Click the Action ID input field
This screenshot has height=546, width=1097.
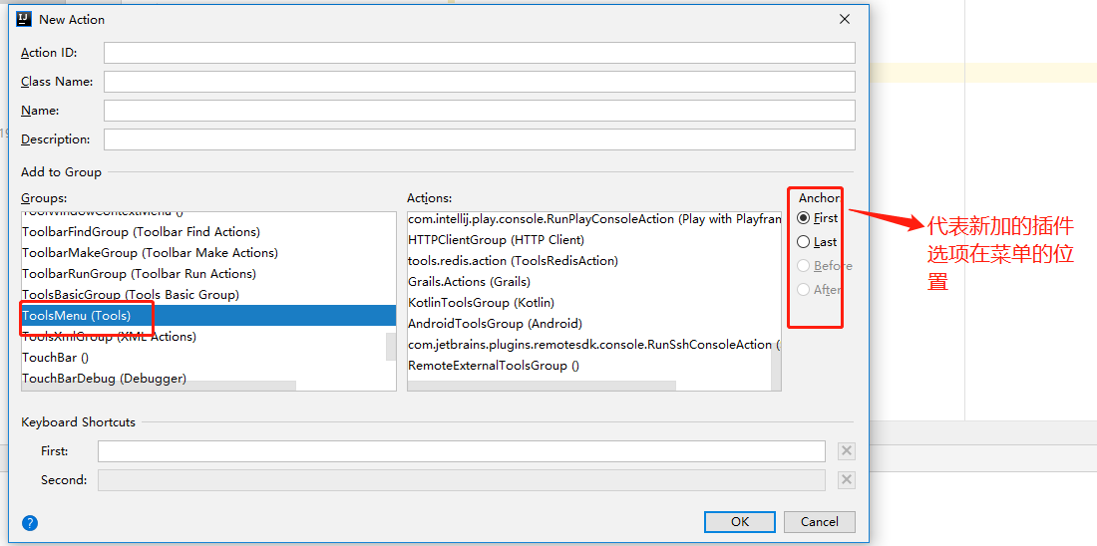click(x=480, y=53)
